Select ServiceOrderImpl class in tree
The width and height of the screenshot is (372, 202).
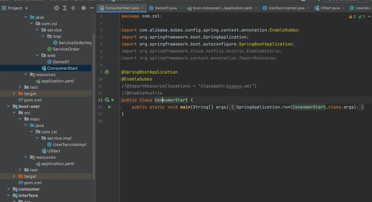(x=72, y=43)
